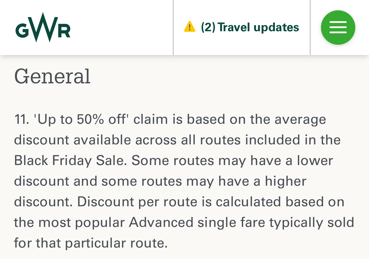This screenshot has height=259, width=369.
Task: Click the phrase "for that particular route."
Action: pos(91,243)
